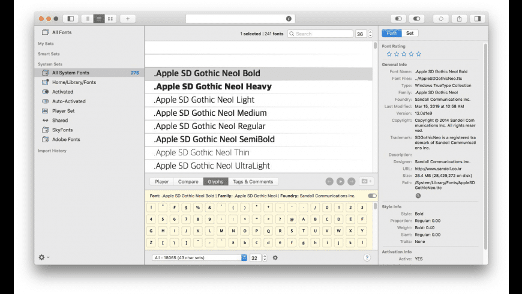Viewport: 522px width, 294px height.
Task: Select the % glyph cell
Action: pos(198,208)
